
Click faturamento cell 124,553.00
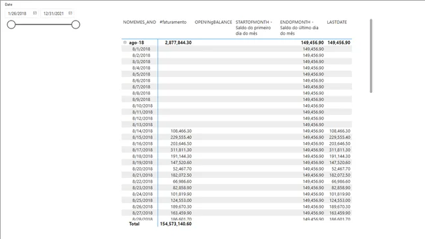pyautogui.click(x=181, y=200)
